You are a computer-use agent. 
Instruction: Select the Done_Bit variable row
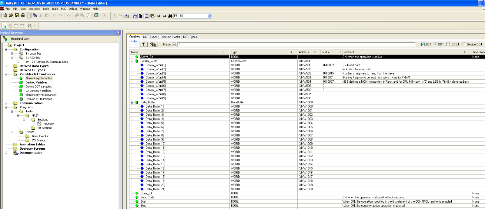pos(307,193)
